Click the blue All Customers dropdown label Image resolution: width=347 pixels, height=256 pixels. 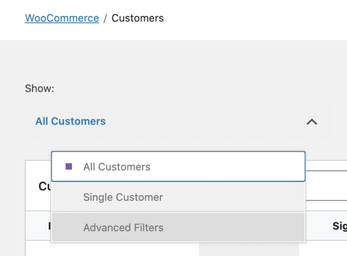point(70,121)
